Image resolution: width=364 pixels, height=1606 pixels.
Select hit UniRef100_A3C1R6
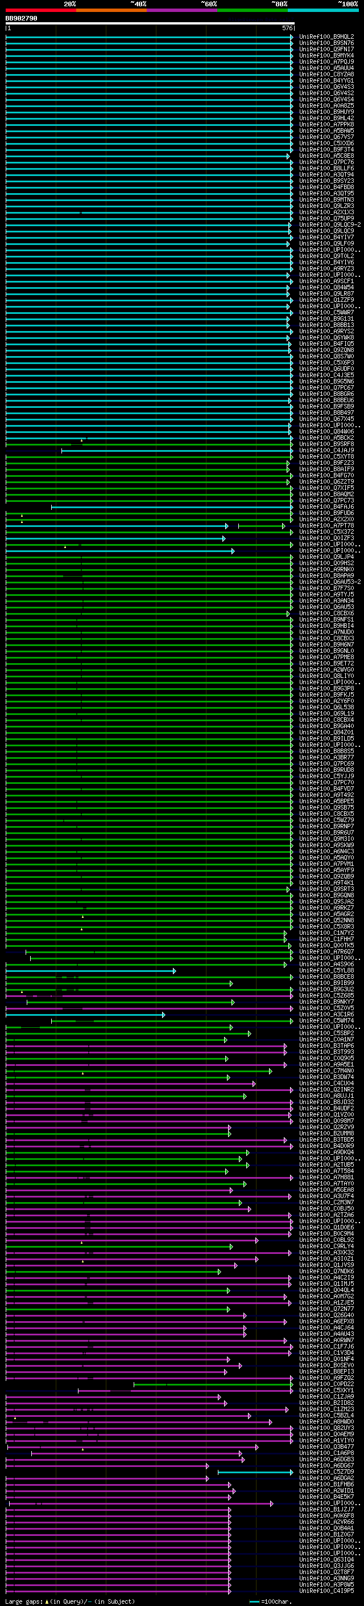point(326,1015)
